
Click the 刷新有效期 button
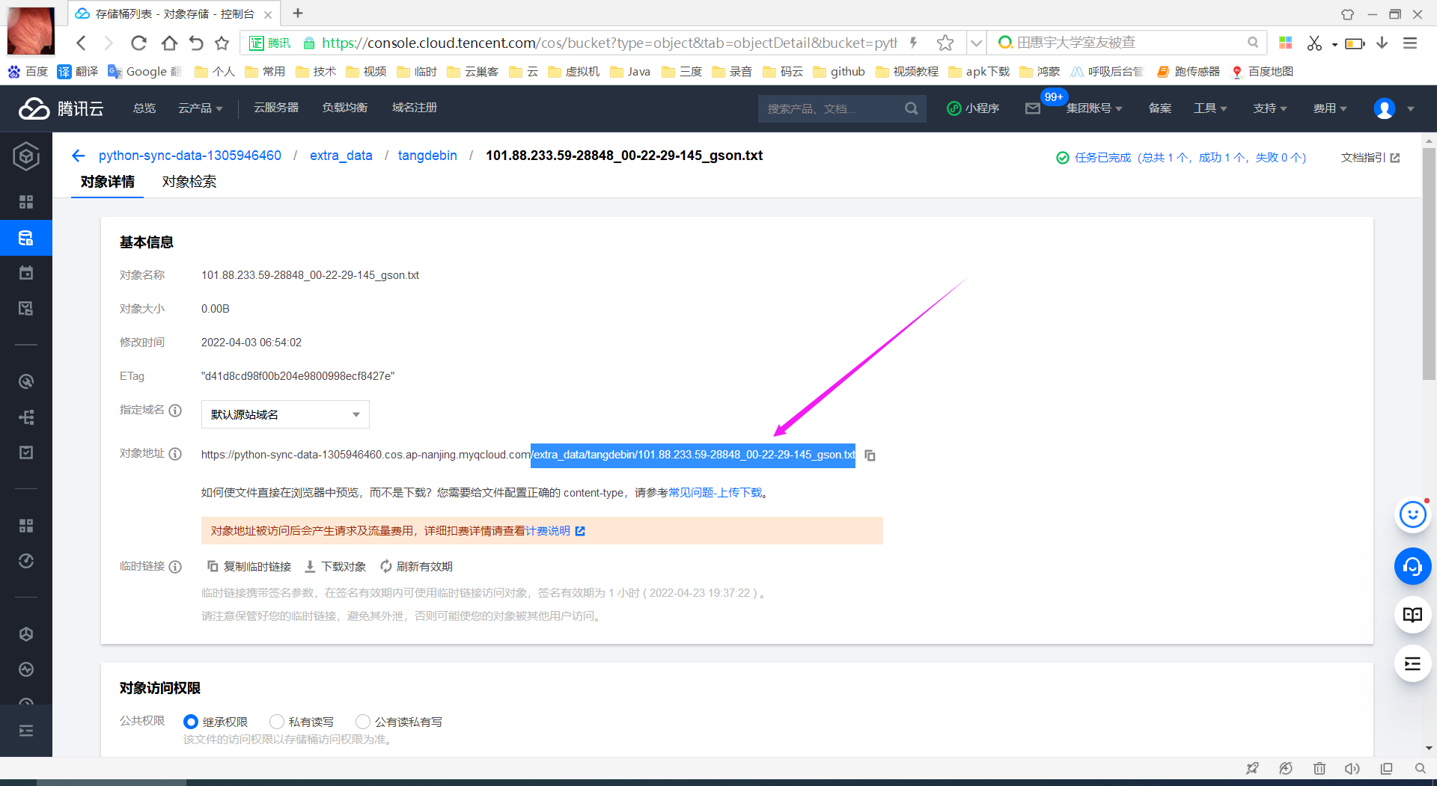coord(416,567)
